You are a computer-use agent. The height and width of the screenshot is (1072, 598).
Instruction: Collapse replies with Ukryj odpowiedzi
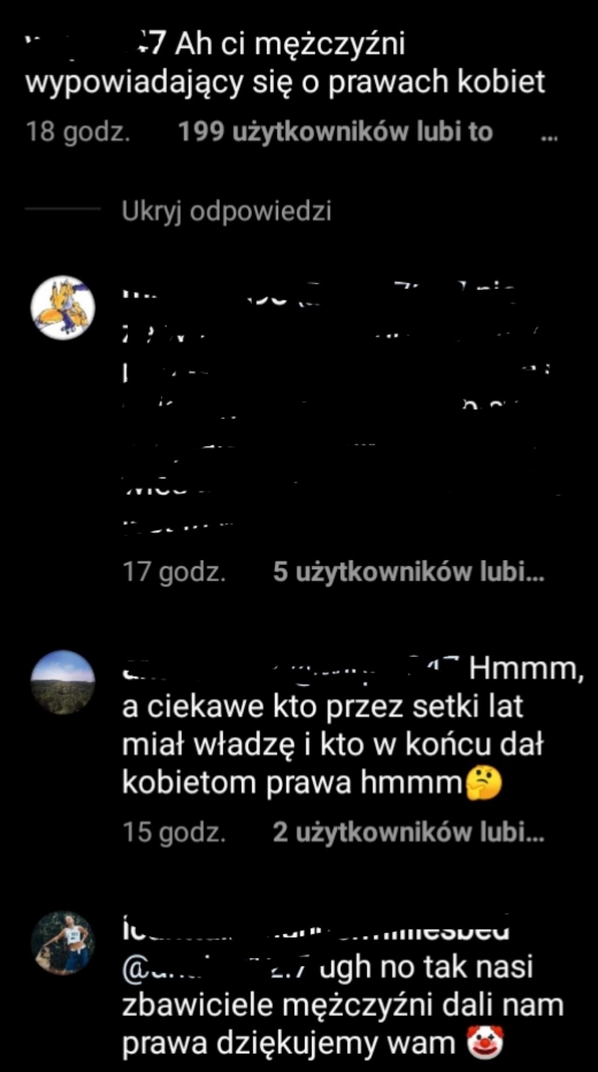226,212
